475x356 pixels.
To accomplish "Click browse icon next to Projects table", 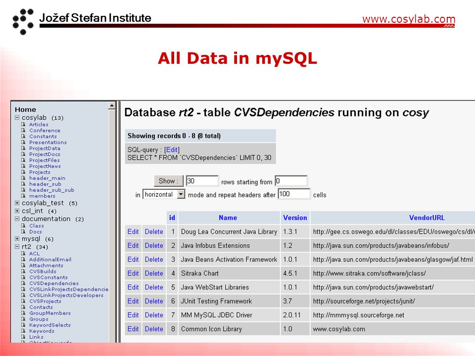I will click(x=23, y=172).
